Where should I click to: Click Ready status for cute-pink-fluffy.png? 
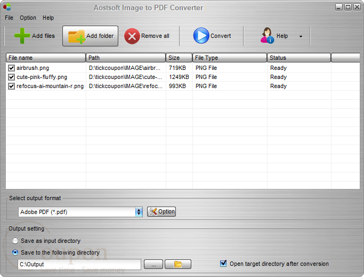click(278, 77)
